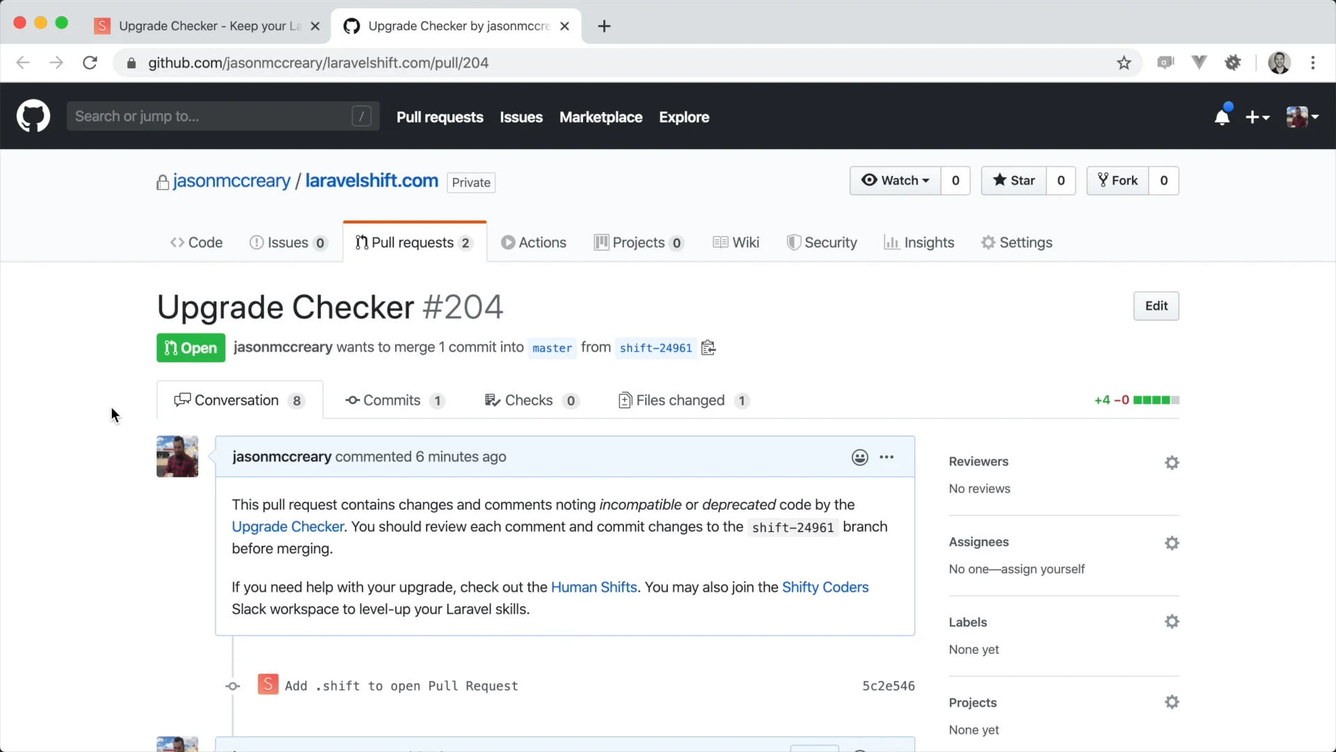Open Labels settings gear
The image size is (1336, 752).
coord(1172,621)
